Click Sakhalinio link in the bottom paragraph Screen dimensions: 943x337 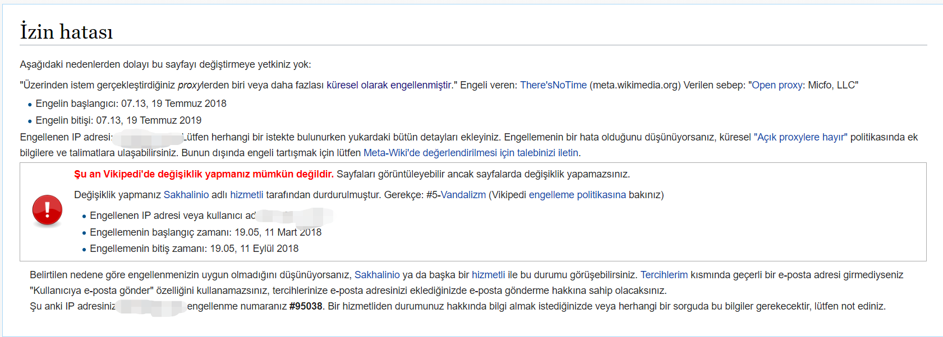[377, 275]
